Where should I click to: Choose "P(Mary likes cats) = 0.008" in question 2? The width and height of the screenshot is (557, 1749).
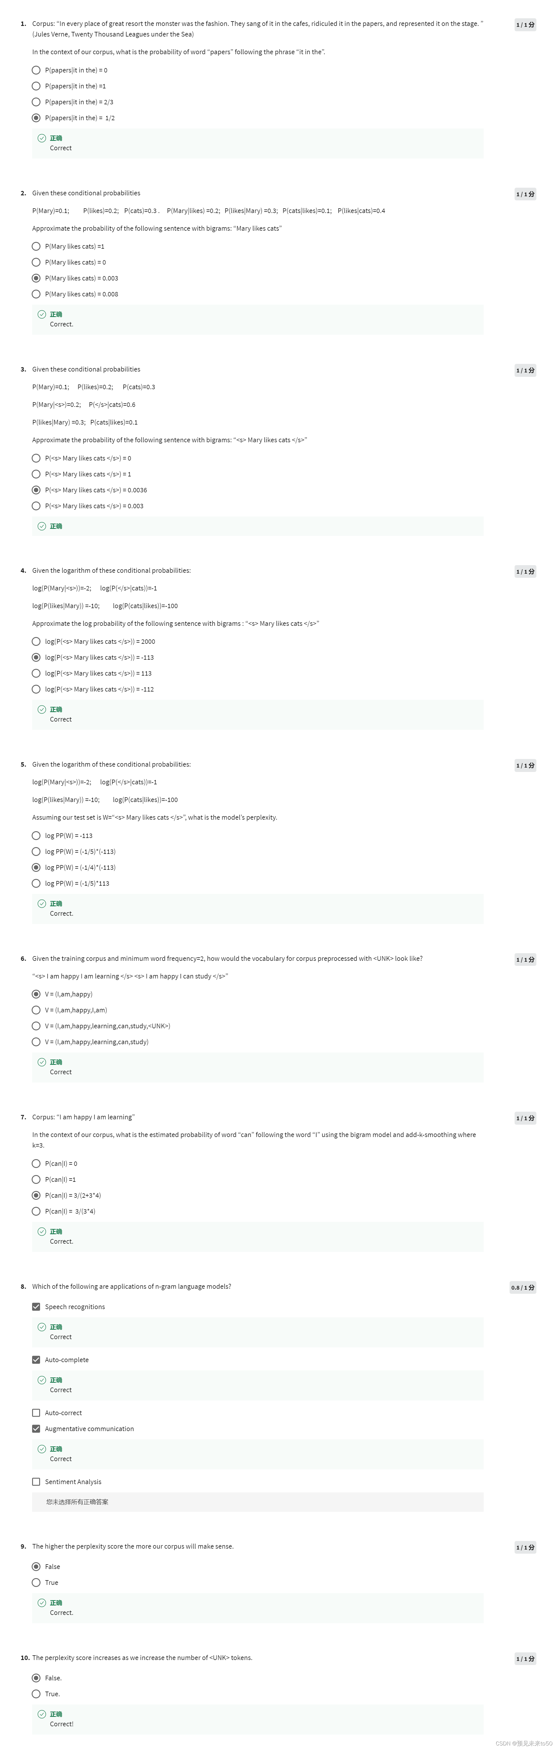pyautogui.click(x=37, y=294)
